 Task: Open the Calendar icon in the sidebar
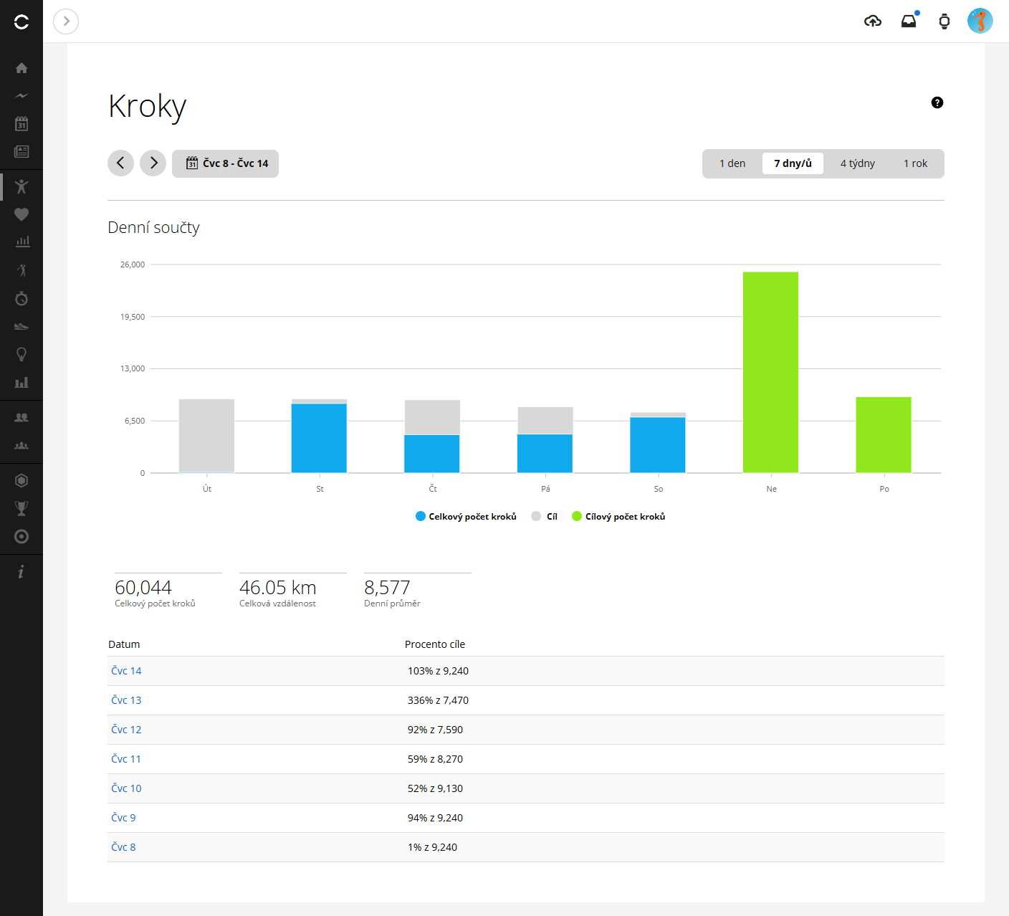click(x=21, y=123)
